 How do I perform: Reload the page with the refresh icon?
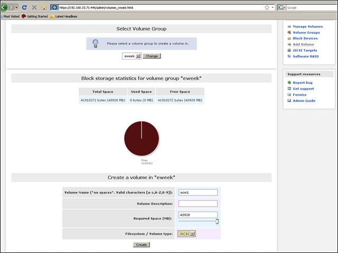(x=24, y=7)
